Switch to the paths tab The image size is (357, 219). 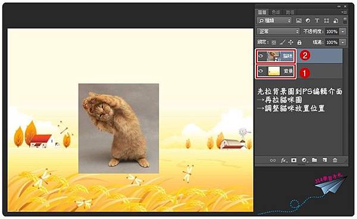click(x=290, y=12)
